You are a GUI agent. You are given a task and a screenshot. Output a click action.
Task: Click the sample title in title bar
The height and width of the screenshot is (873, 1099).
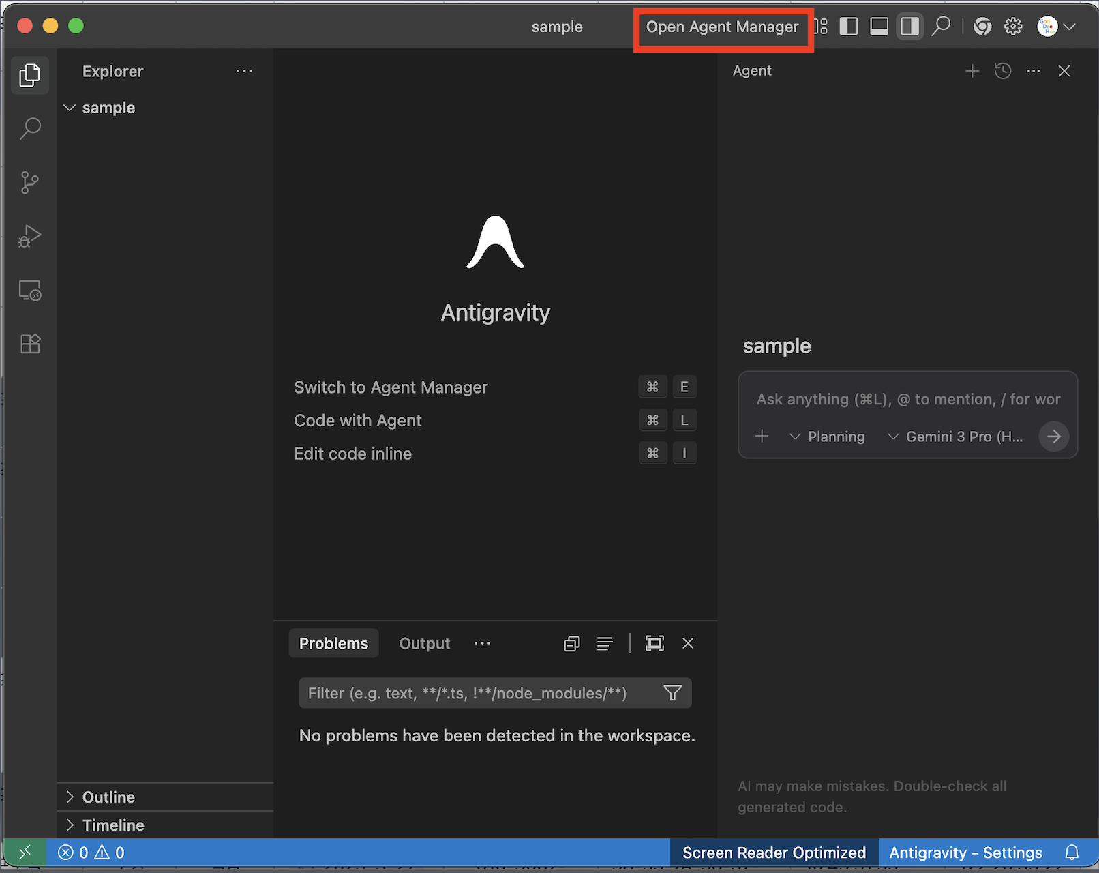click(x=557, y=27)
